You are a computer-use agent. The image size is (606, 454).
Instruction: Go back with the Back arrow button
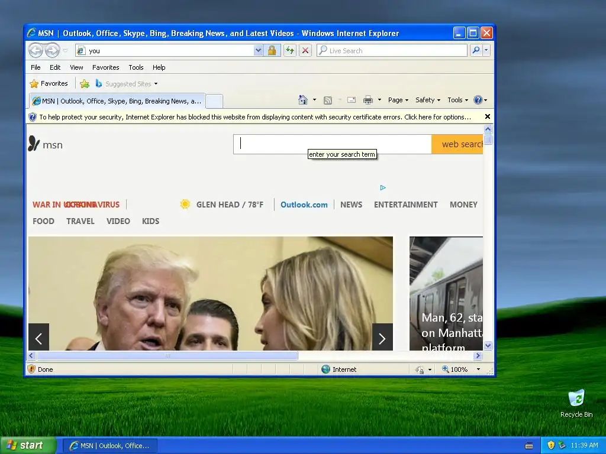pos(36,50)
